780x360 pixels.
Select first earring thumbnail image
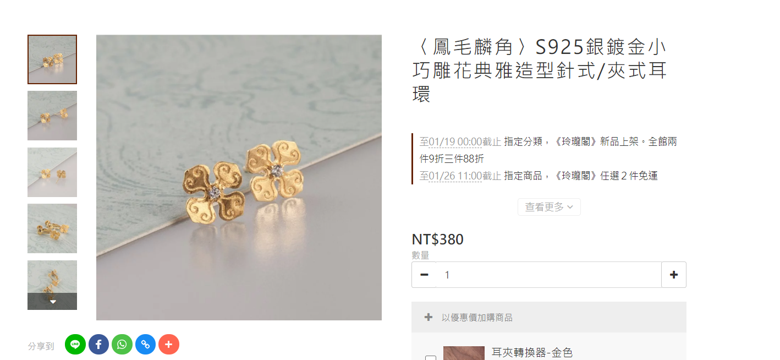click(52, 59)
